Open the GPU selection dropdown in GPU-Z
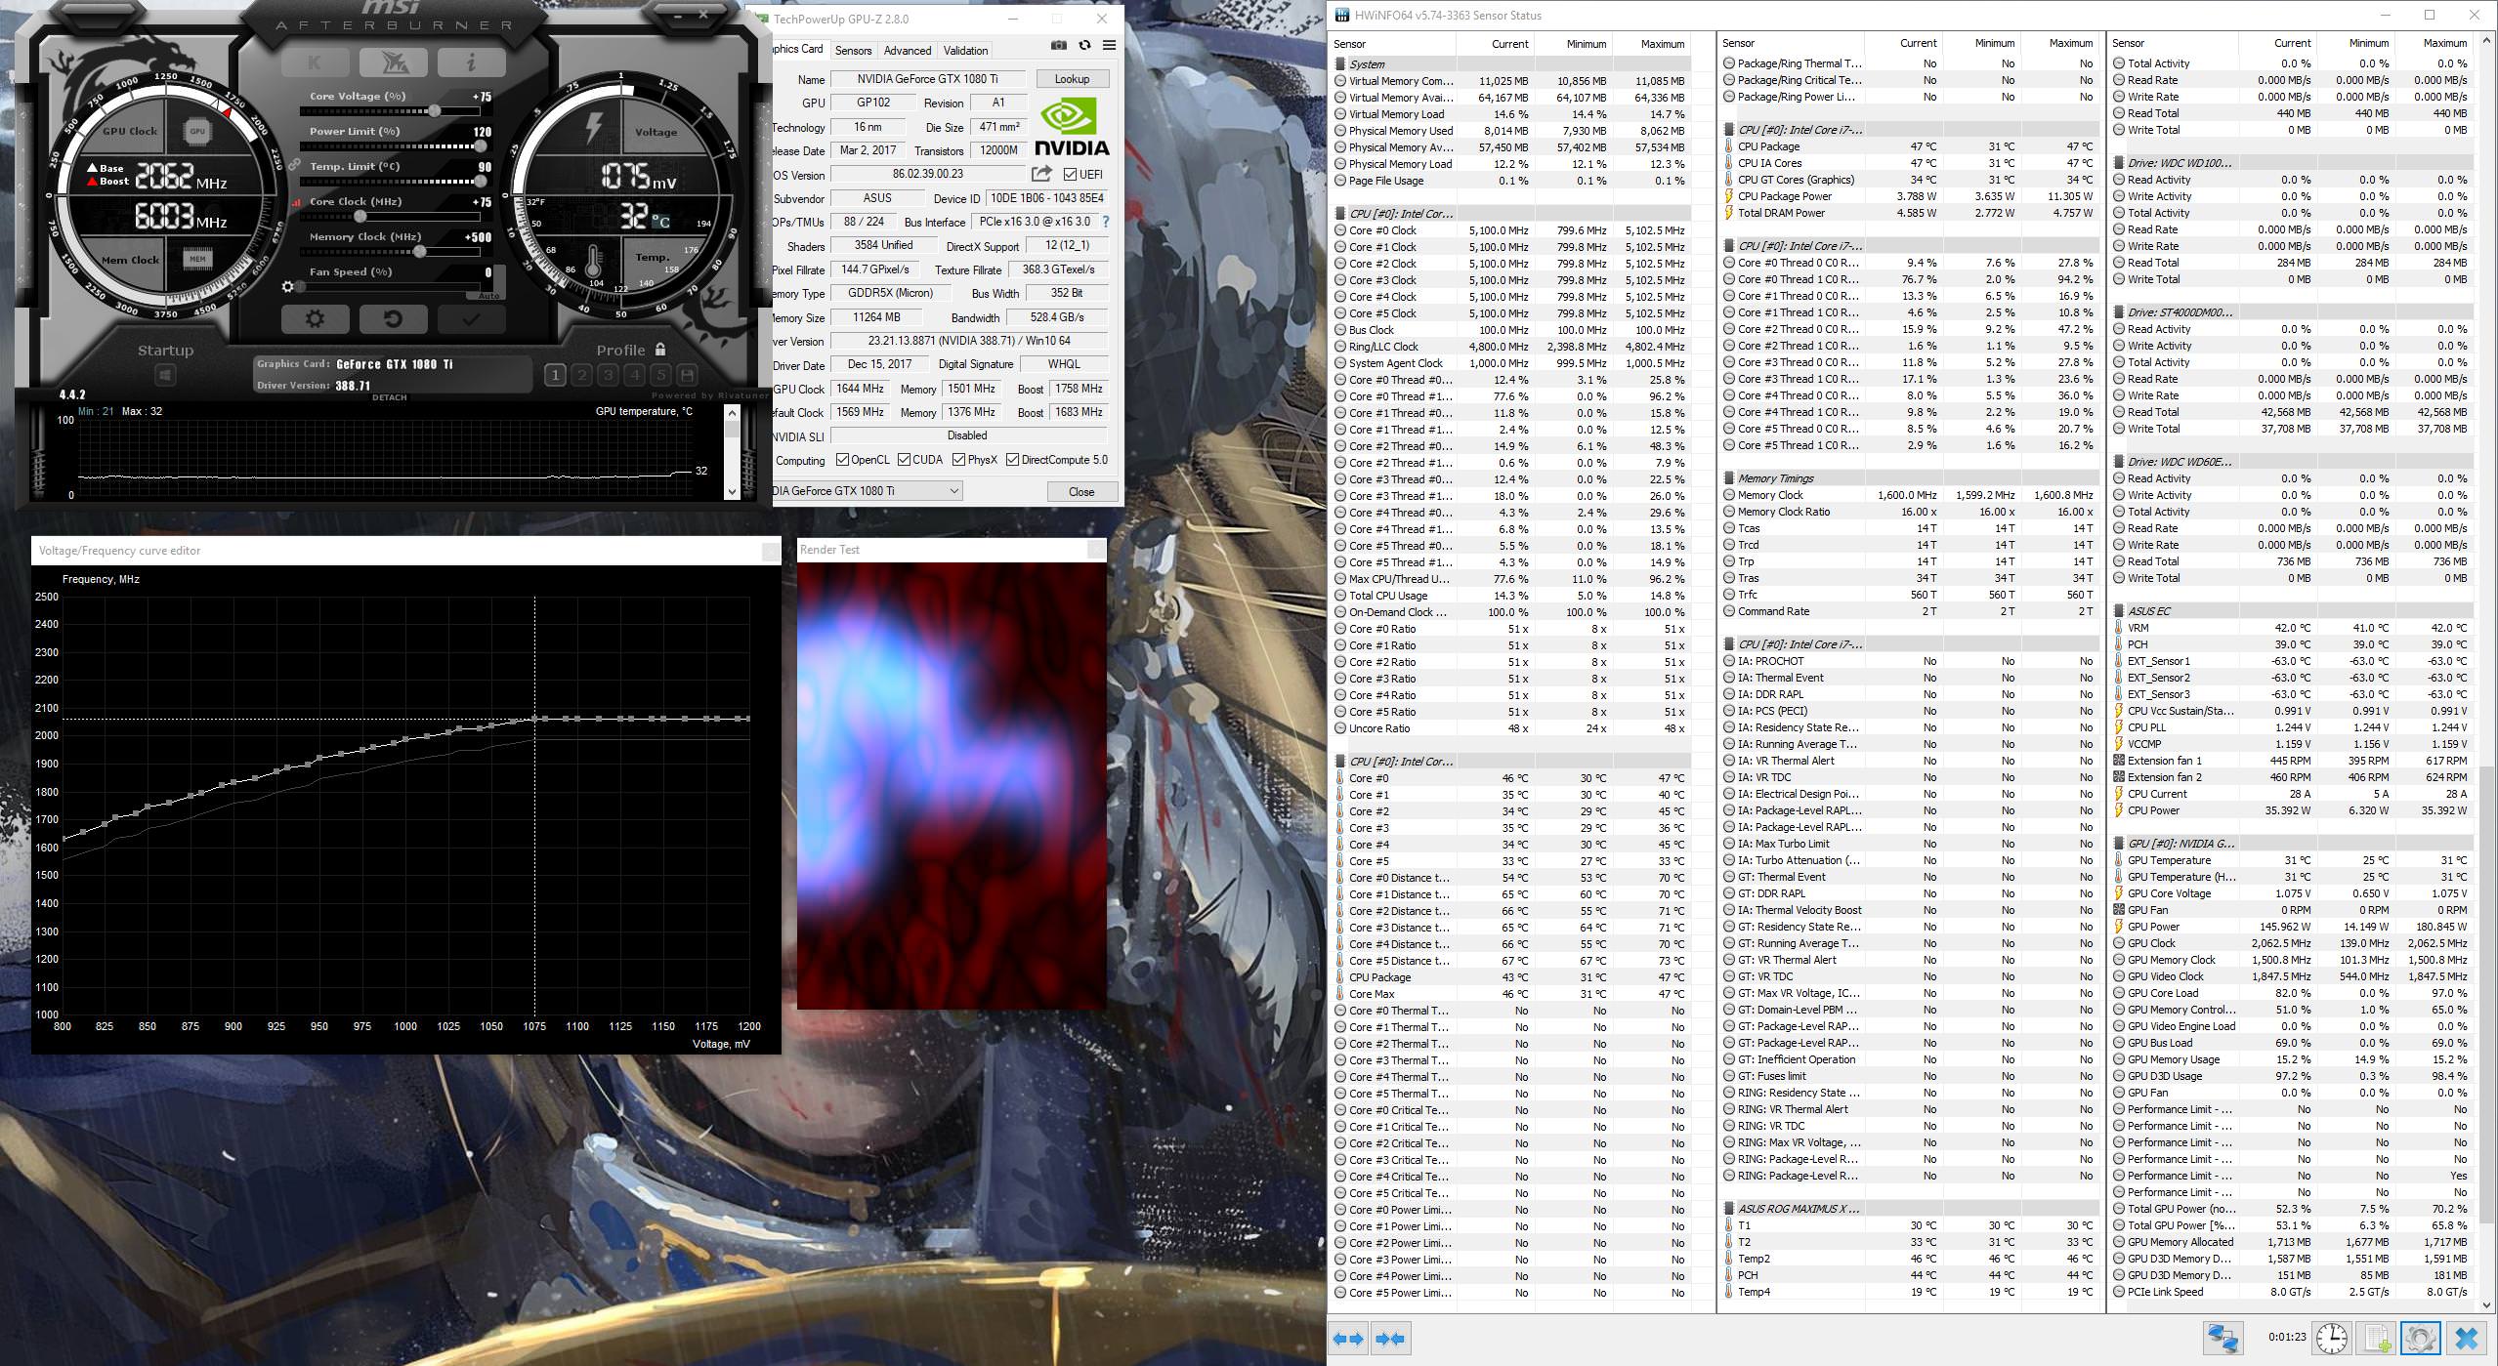This screenshot has width=2498, height=1366. pos(866,491)
